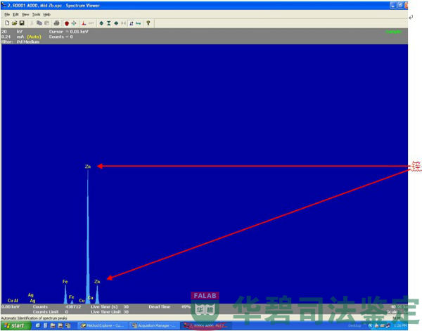Click the upper Ag peak label
The width and height of the screenshot is (422, 331).
click(x=31, y=295)
